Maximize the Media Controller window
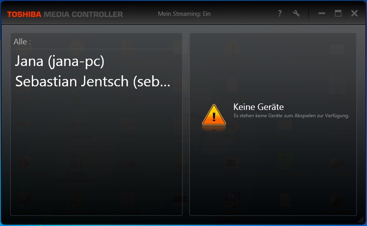 (338, 13)
